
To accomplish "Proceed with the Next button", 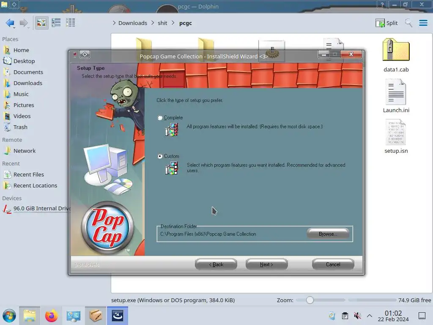I will pyautogui.click(x=266, y=264).
